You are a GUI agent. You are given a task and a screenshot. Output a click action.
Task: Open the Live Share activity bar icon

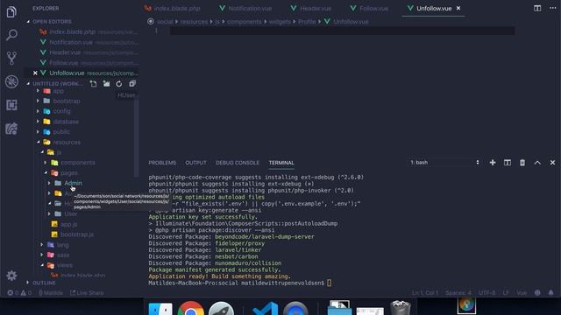click(11, 129)
